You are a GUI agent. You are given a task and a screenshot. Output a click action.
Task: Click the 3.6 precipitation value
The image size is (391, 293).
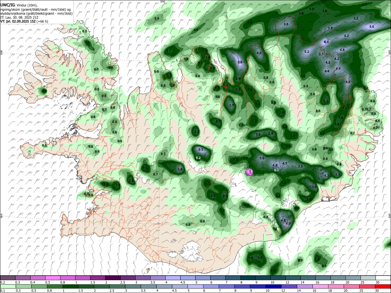[x=314, y=187]
